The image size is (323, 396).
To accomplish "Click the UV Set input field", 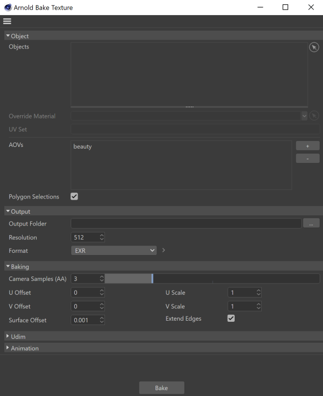I will coord(195,129).
